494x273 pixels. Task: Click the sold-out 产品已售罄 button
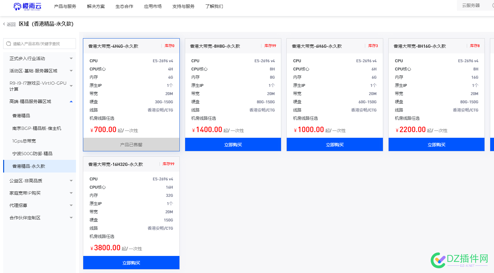(x=131, y=144)
